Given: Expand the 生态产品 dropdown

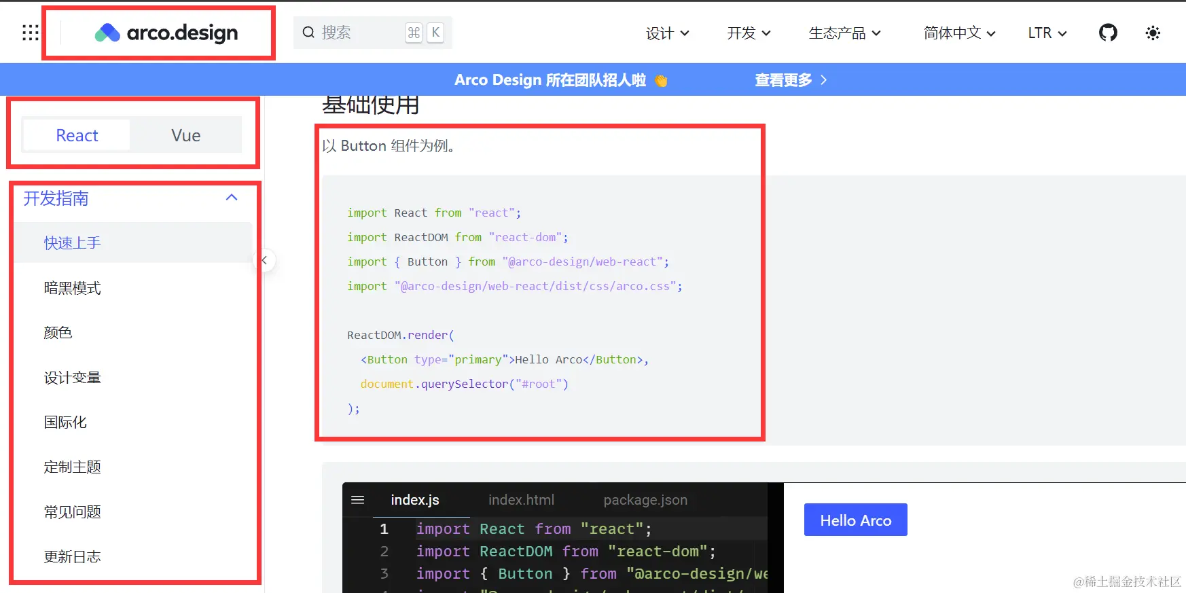Looking at the screenshot, I should [x=845, y=33].
